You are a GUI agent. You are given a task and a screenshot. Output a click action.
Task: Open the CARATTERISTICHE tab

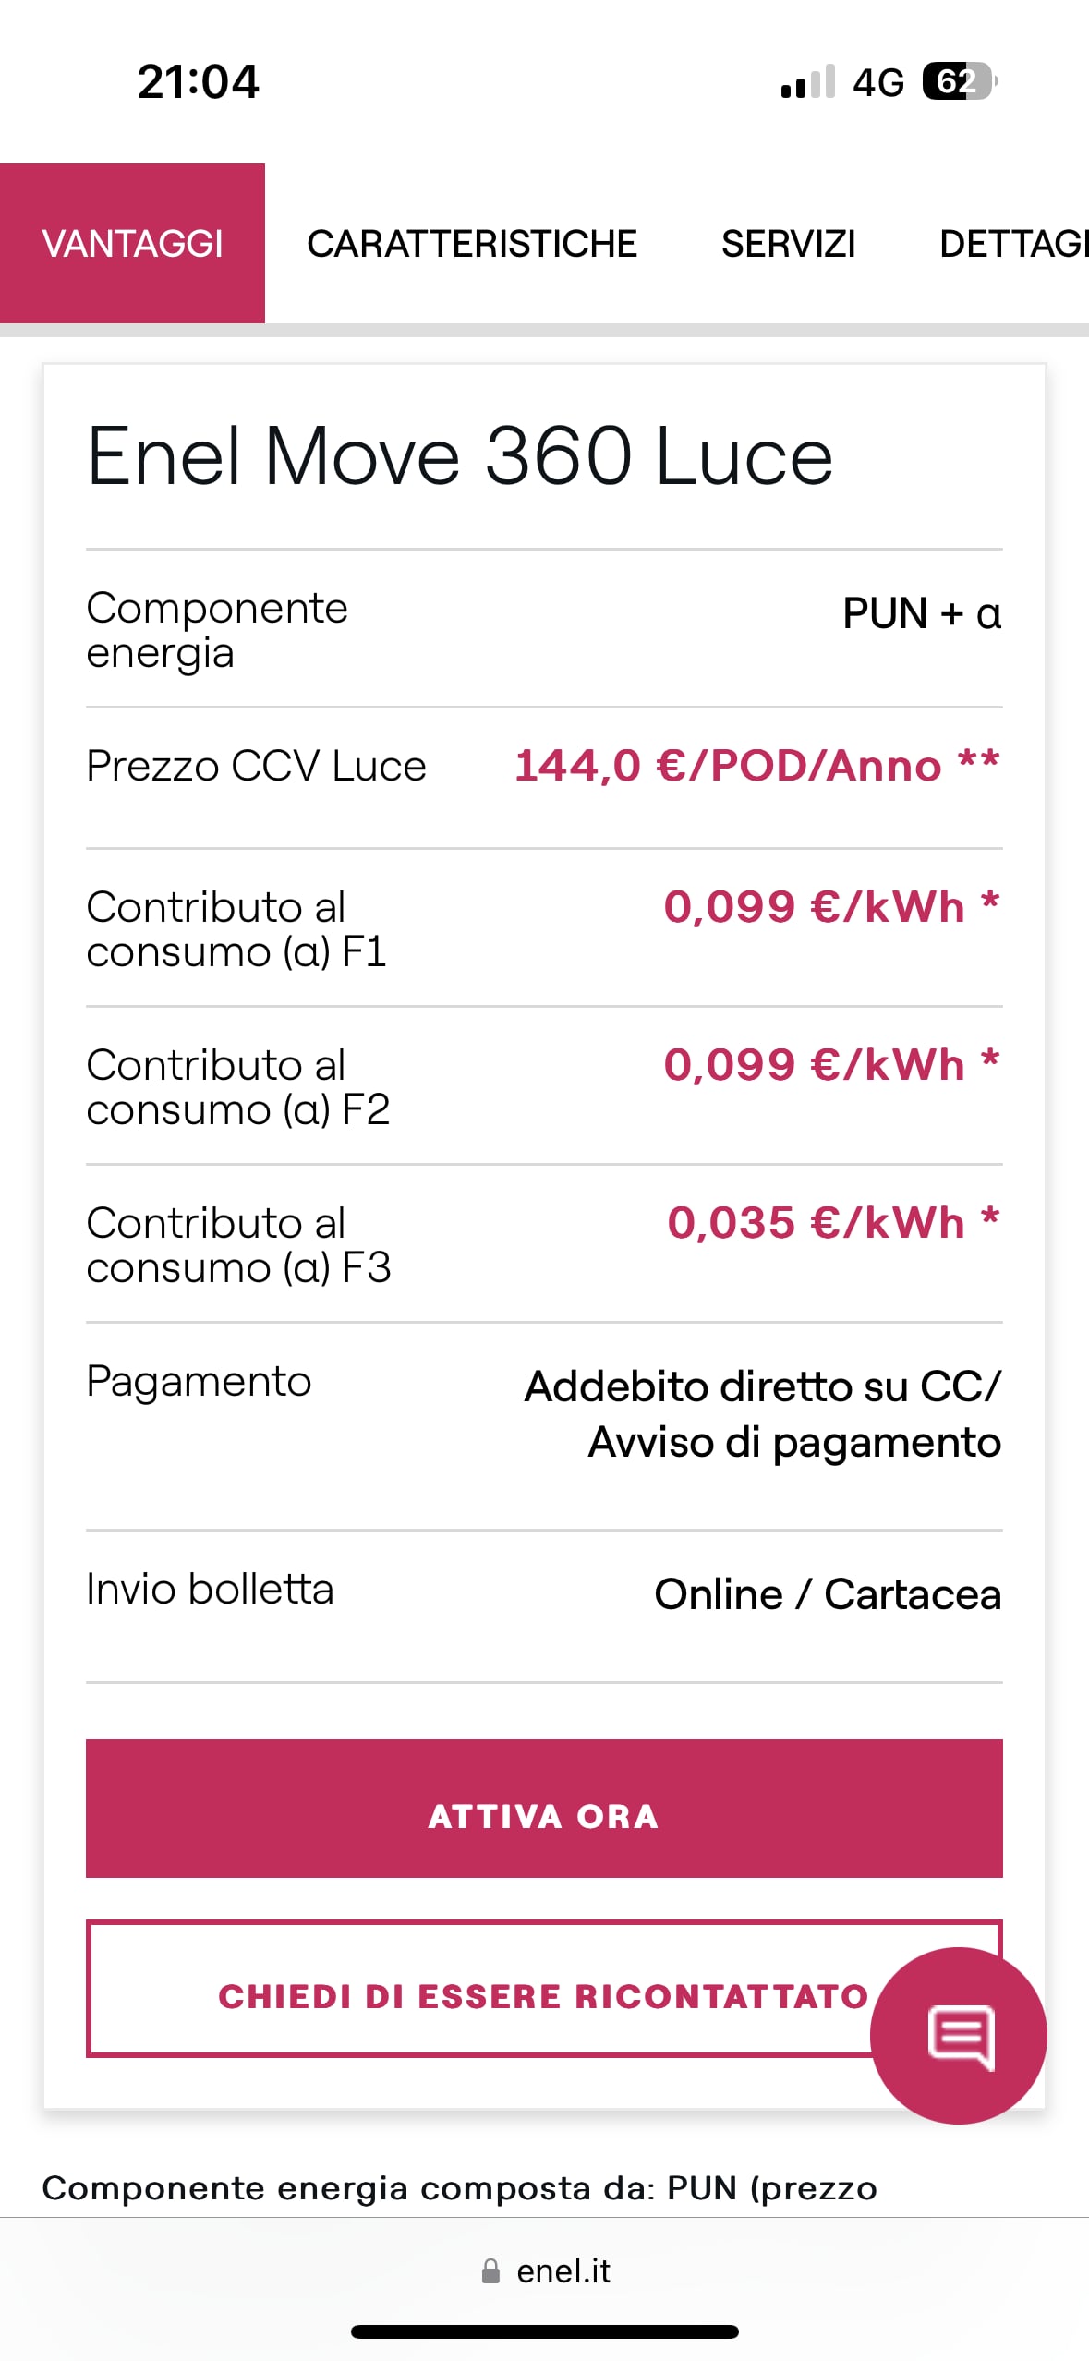(472, 244)
